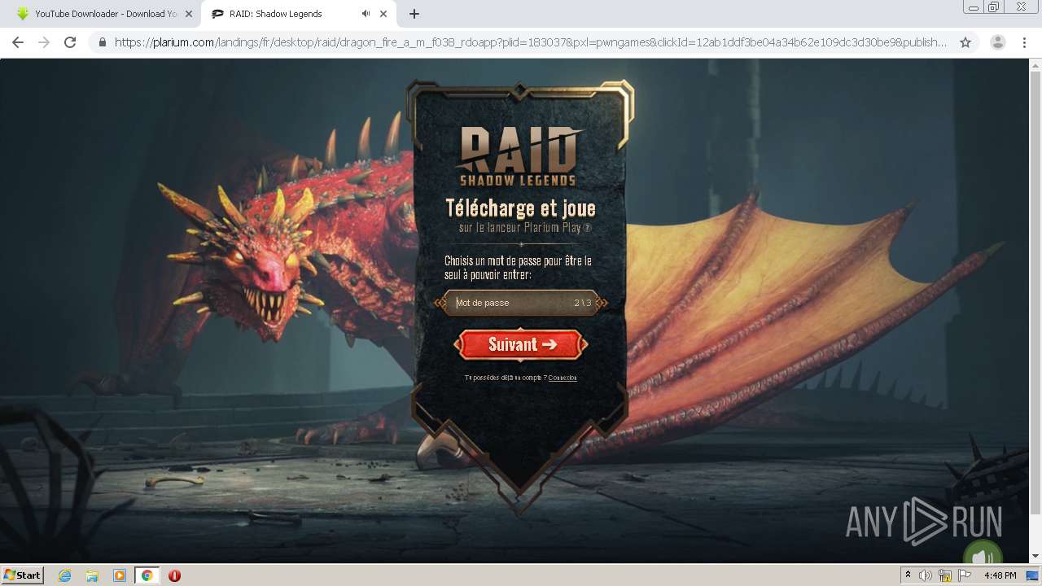Open Chrome profile account icon
Viewport: 1042px width, 586px height.
point(998,42)
